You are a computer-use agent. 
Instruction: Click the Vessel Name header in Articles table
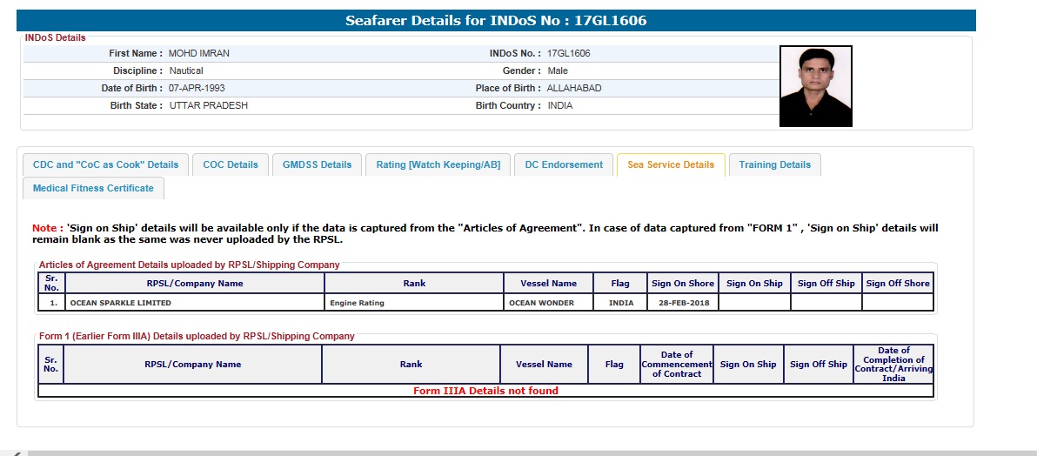(548, 283)
